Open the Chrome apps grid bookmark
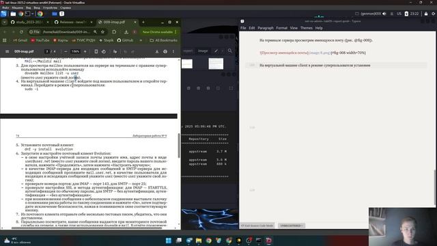 coord(5,40)
